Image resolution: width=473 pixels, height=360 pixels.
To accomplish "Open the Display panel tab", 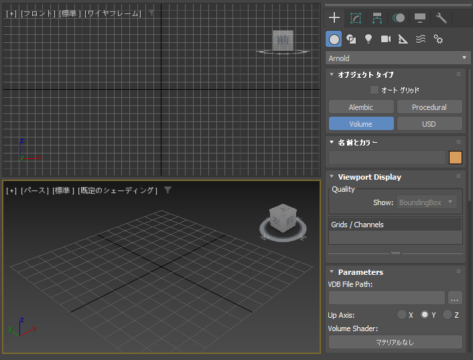I will pos(419,18).
